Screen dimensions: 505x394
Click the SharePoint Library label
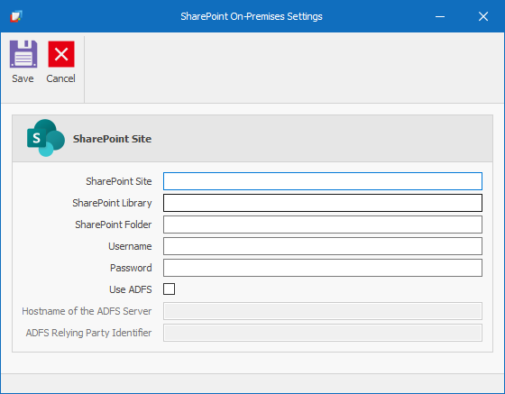tap(112, 203)
